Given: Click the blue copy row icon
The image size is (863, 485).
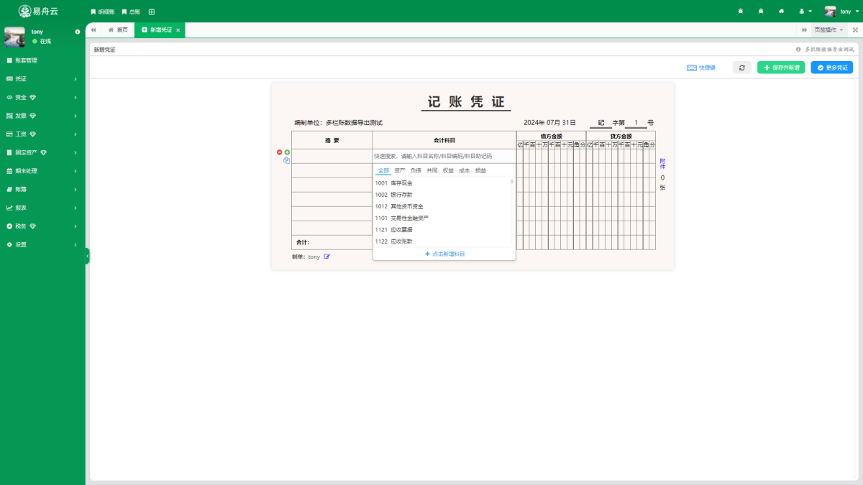Looking at the screenshot, I should point(286,160).
